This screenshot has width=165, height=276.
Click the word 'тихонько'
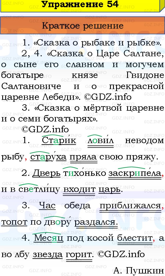(85, 173)
